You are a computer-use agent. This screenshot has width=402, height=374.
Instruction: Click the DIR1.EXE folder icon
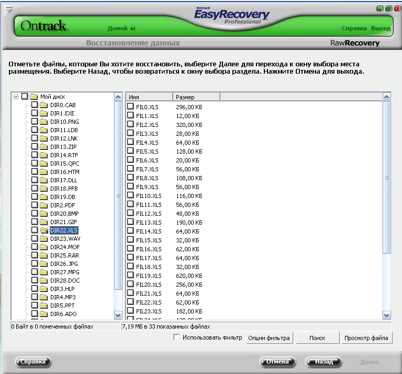pos(44,113)
